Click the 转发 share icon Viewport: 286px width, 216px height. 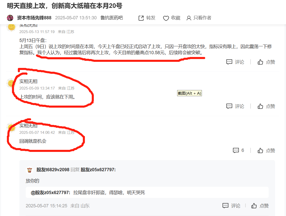pos(141,18)
